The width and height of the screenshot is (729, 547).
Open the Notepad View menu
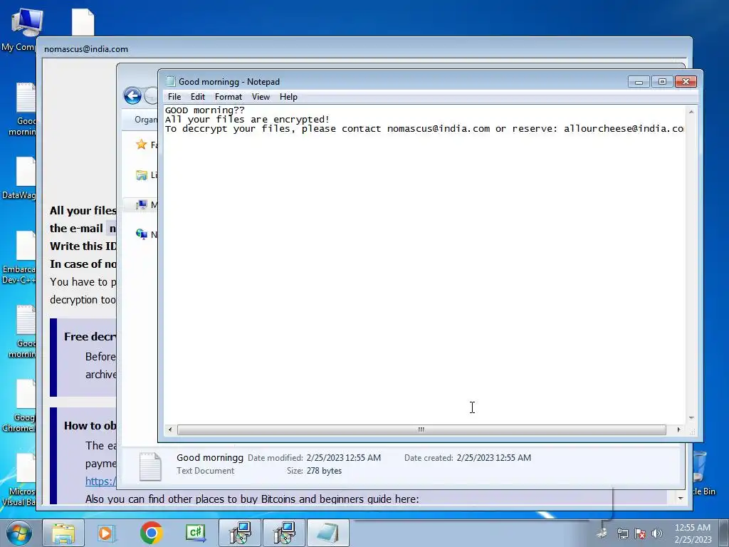pos(261,97)
